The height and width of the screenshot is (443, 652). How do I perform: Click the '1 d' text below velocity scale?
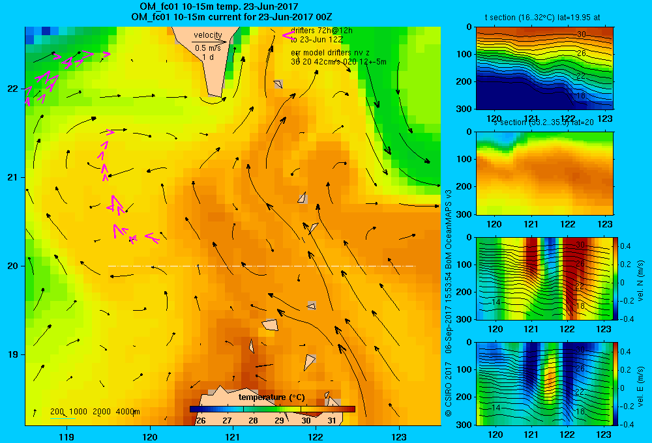click(x=208, y=57)
